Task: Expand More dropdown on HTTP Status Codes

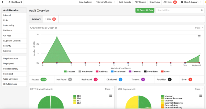Action: (109, 89)
